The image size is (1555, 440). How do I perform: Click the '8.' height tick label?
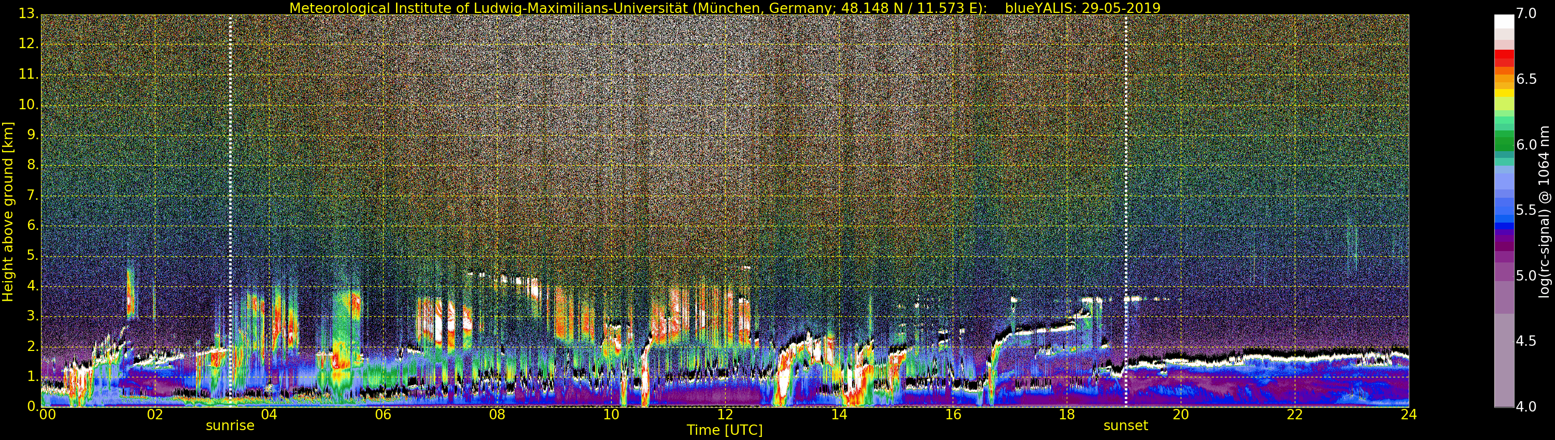pos(33,165)
